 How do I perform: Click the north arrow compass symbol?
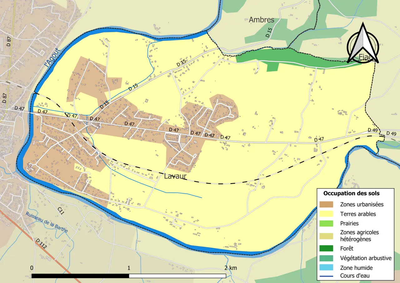pyautogui.click(x=363, y=43)
